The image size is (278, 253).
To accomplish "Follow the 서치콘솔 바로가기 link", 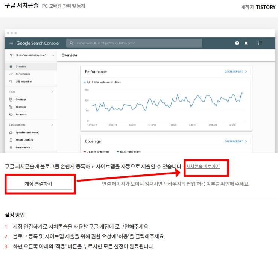I will [203, 167].
